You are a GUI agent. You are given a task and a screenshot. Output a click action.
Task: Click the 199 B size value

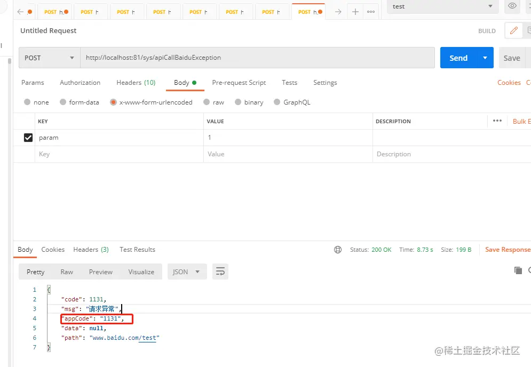click(x=464, y=250)
